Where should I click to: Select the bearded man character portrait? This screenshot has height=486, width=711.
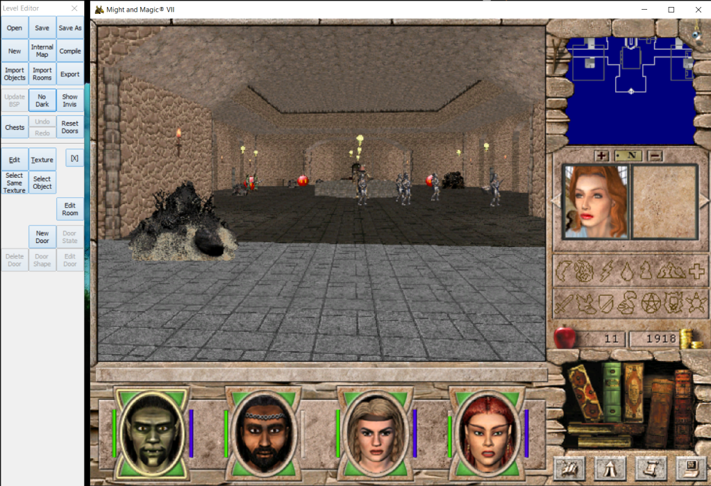pyautogui.click(x=264, y=435)
